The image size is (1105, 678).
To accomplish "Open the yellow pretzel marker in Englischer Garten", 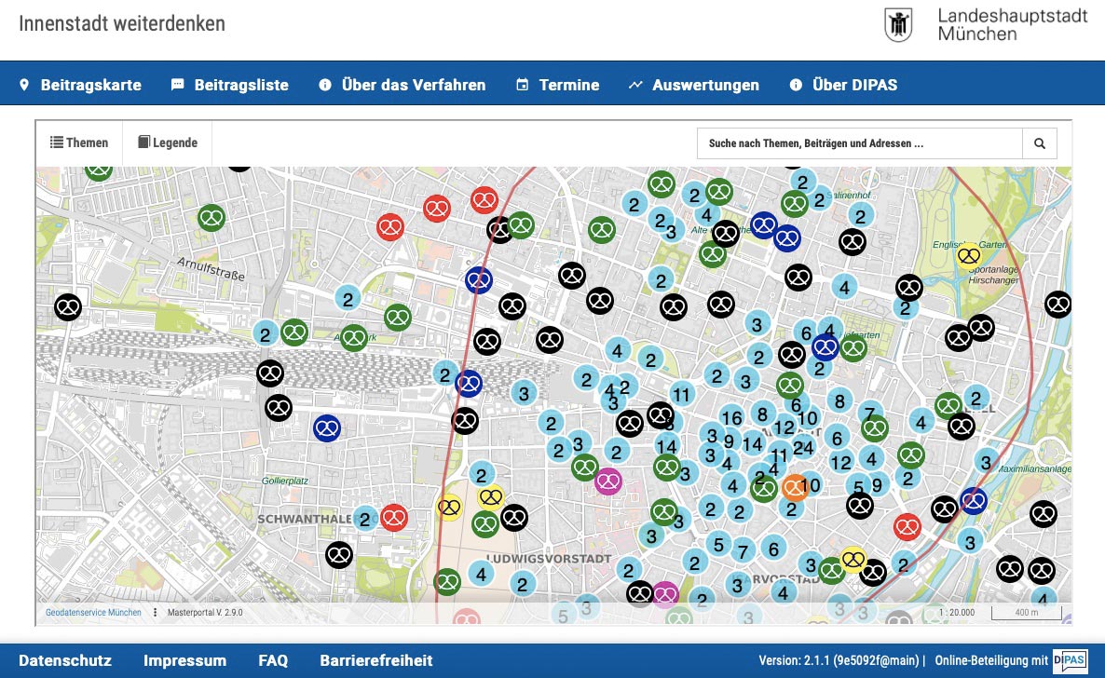I will (969, 256).
